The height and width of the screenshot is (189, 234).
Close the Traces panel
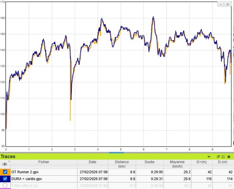click(229, 157)
